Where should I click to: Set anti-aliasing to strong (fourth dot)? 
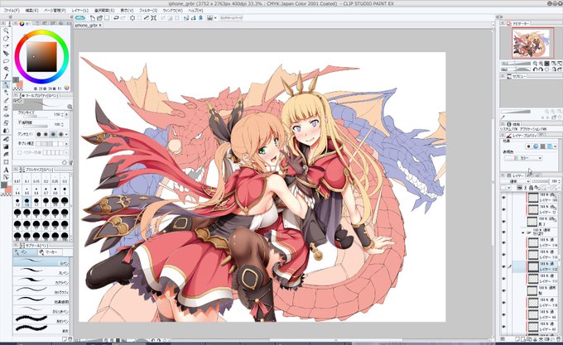coord(60,134)
